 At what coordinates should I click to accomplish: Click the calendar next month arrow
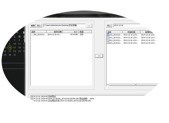coord(24,32)
